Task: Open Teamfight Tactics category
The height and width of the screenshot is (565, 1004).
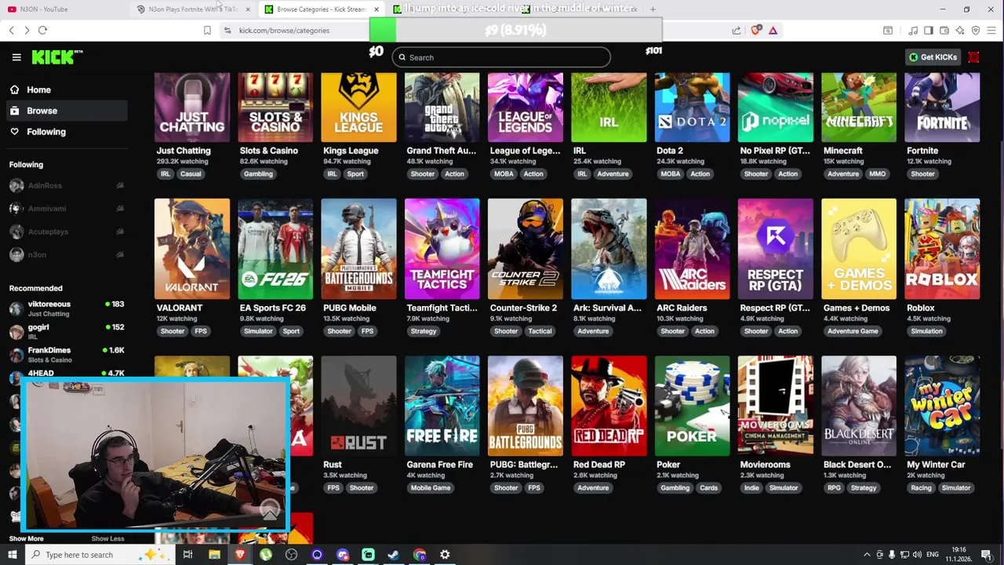Action: (x=442, y=249)
